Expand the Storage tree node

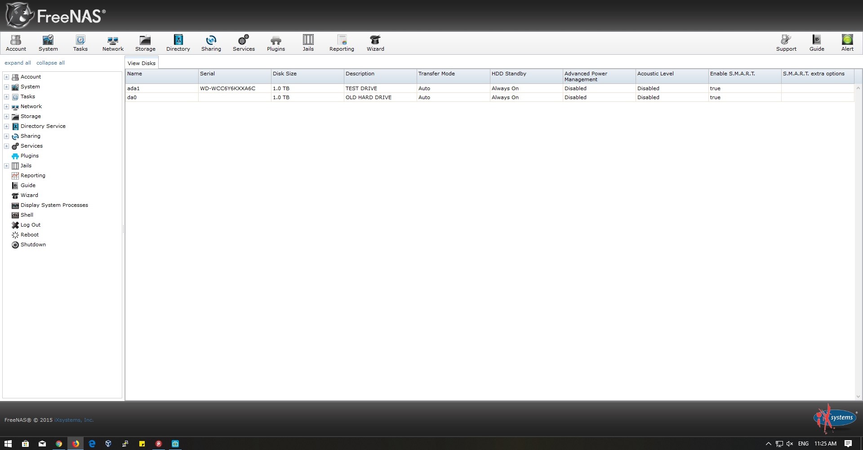click(7, 117)
